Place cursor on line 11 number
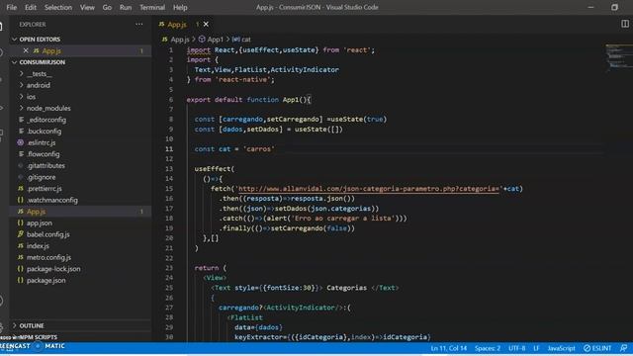The height and width of the screenshot is (356, 633). (169, 149)
